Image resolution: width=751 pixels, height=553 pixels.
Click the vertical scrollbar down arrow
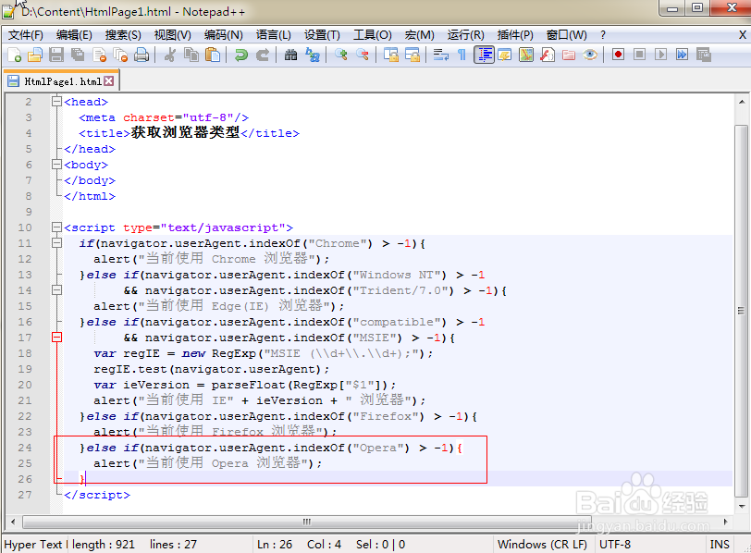(742, 506)
